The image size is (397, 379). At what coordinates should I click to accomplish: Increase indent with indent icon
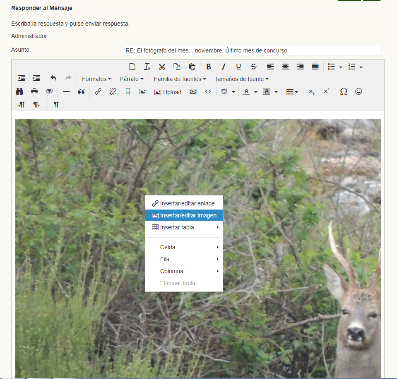pyautogui.click(x=36, y=79)
